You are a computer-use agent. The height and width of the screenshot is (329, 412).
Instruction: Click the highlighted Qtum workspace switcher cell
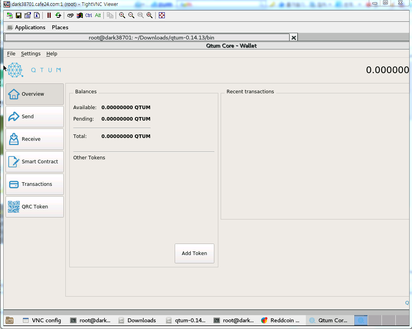pos(361,320)
